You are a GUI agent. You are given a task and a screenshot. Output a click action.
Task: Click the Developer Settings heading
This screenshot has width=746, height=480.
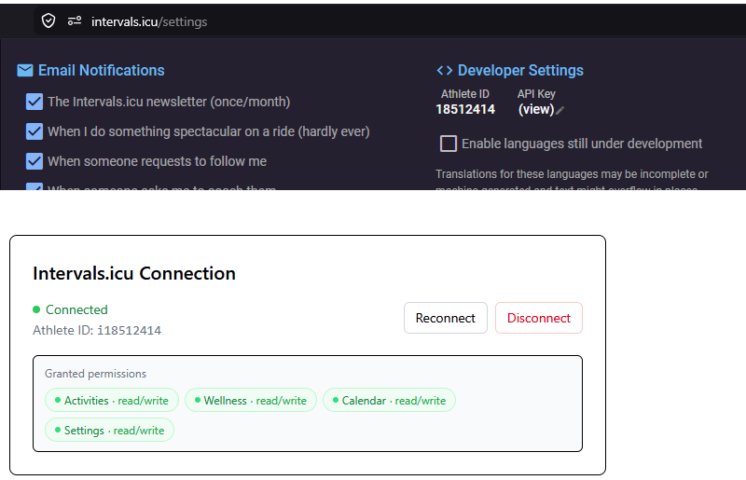pyautogui.click(x=520, y=71)
